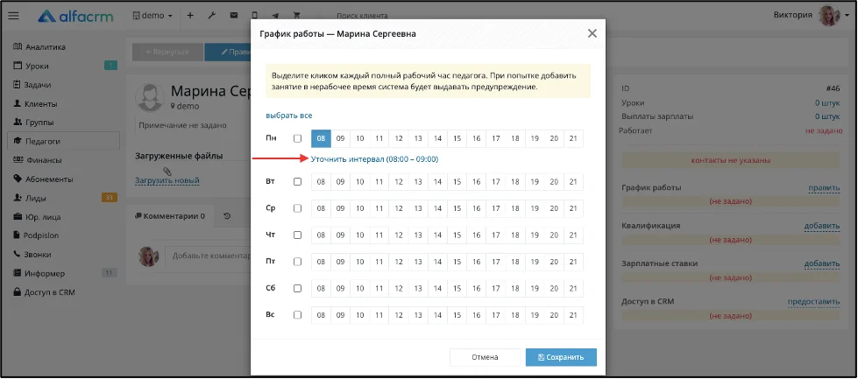The image size is (858, 379).
Task: Check the Сб whole-day checkbox
Action: [x=297, y=288]
